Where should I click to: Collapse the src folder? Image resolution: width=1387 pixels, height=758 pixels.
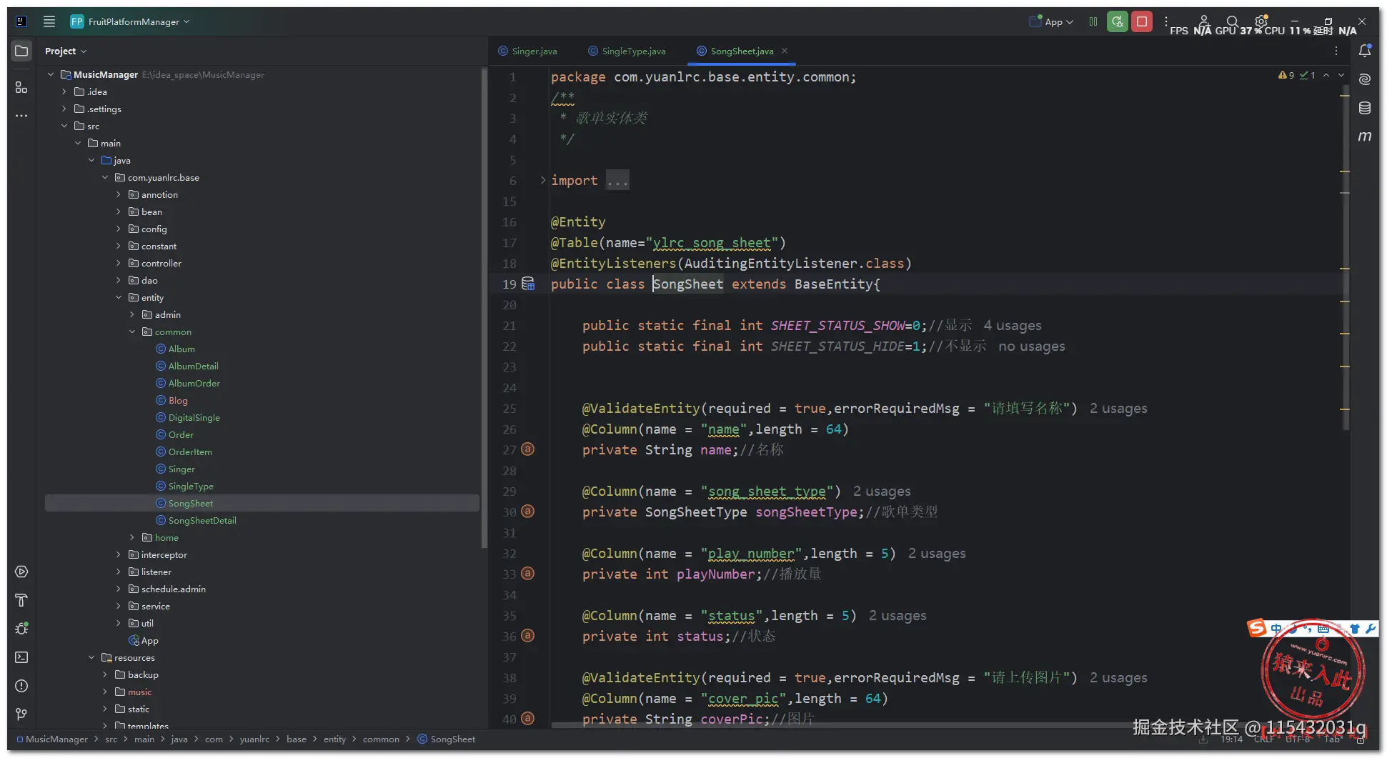pyautogui.click(x=64, y=126)
